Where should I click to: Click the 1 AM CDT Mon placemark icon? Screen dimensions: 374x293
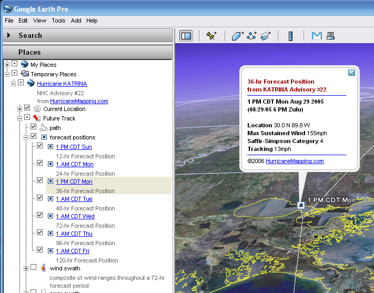[x=50, y=164]
